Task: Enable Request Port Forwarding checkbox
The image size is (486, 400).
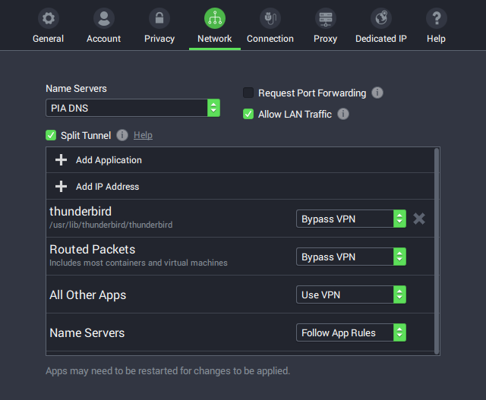Action: [x=248, y=93]
